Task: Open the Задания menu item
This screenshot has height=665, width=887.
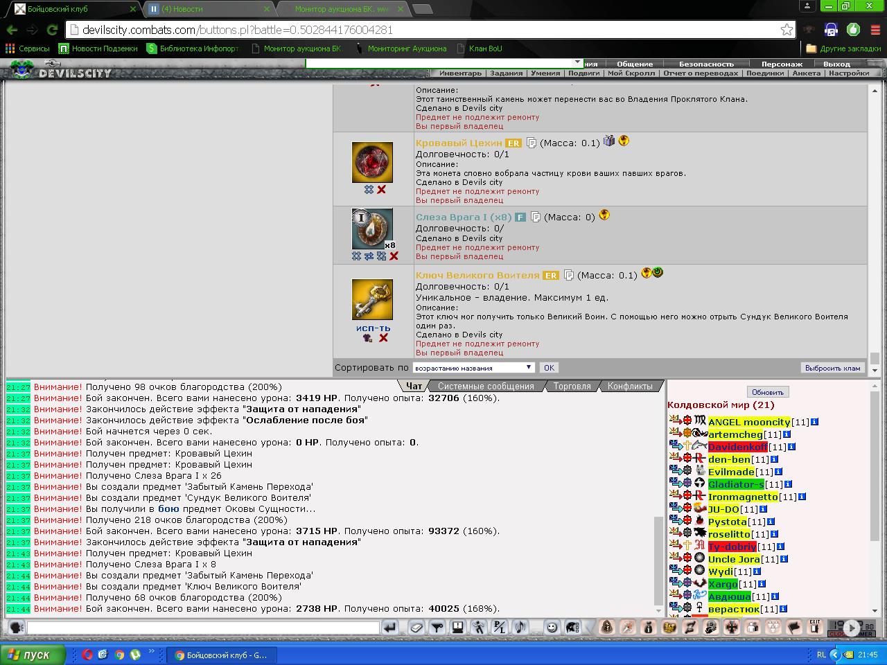Action: (507, 73)
